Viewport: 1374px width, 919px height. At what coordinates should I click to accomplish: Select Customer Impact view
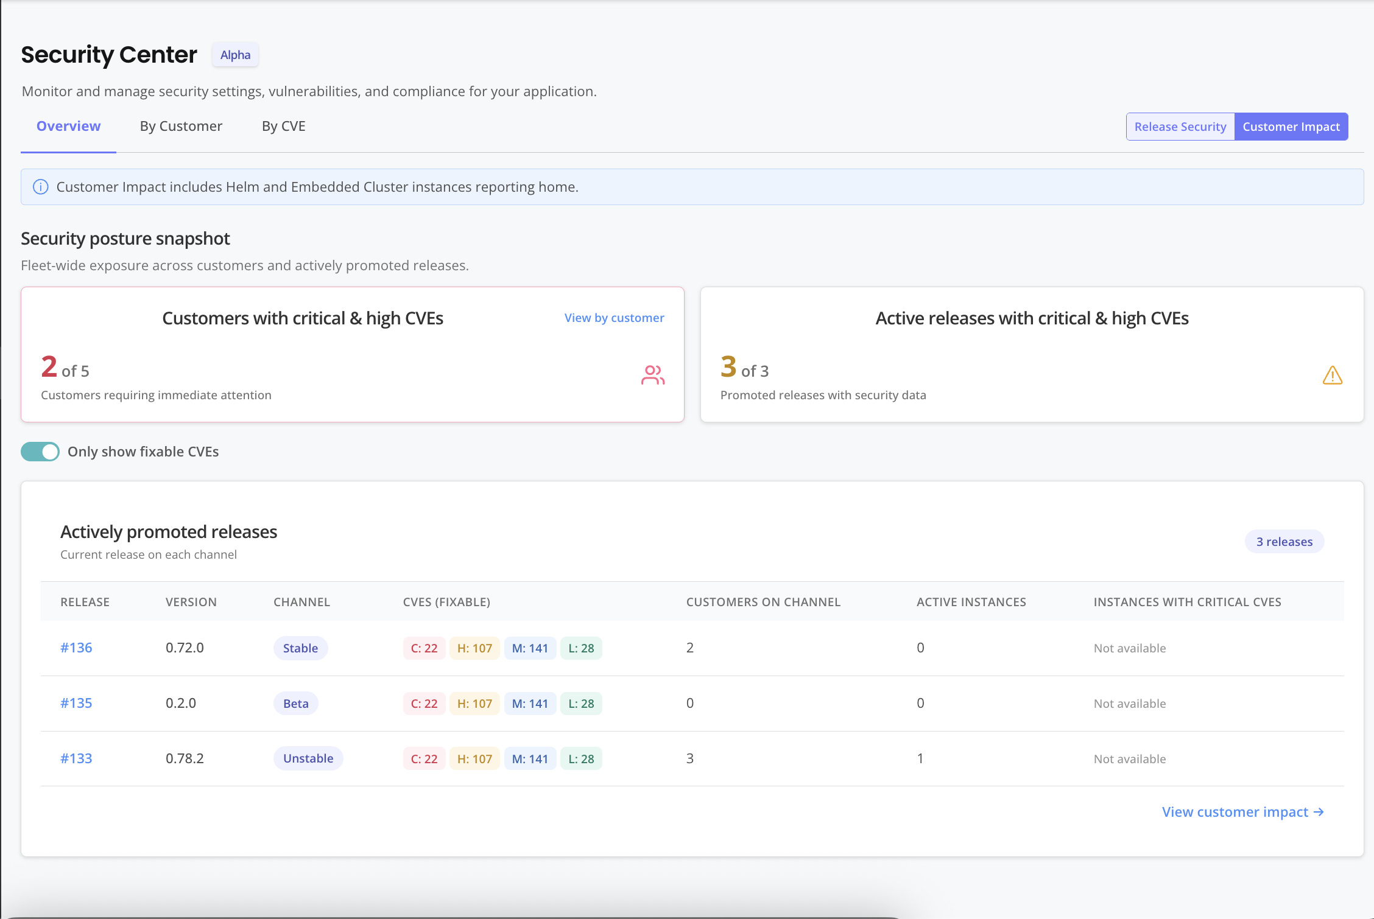[1291, 127]
